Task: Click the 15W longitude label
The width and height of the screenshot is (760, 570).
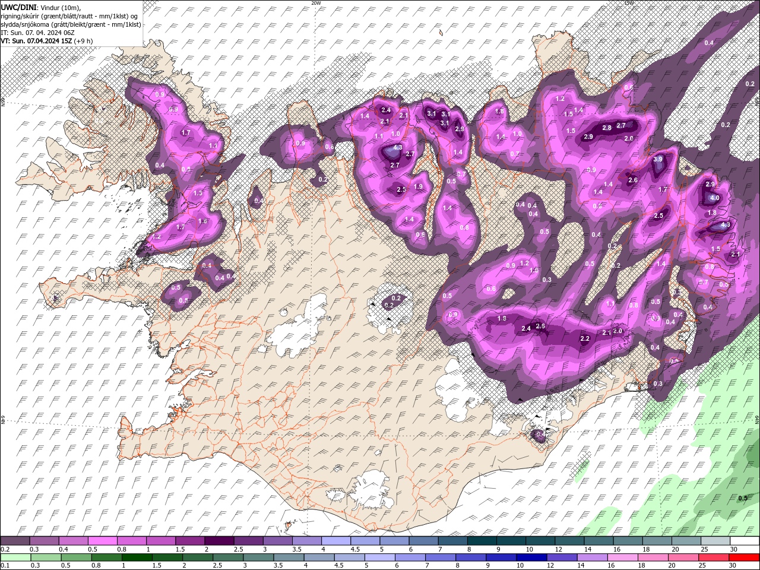Action: pyautogui.click(x=629, y=3)
